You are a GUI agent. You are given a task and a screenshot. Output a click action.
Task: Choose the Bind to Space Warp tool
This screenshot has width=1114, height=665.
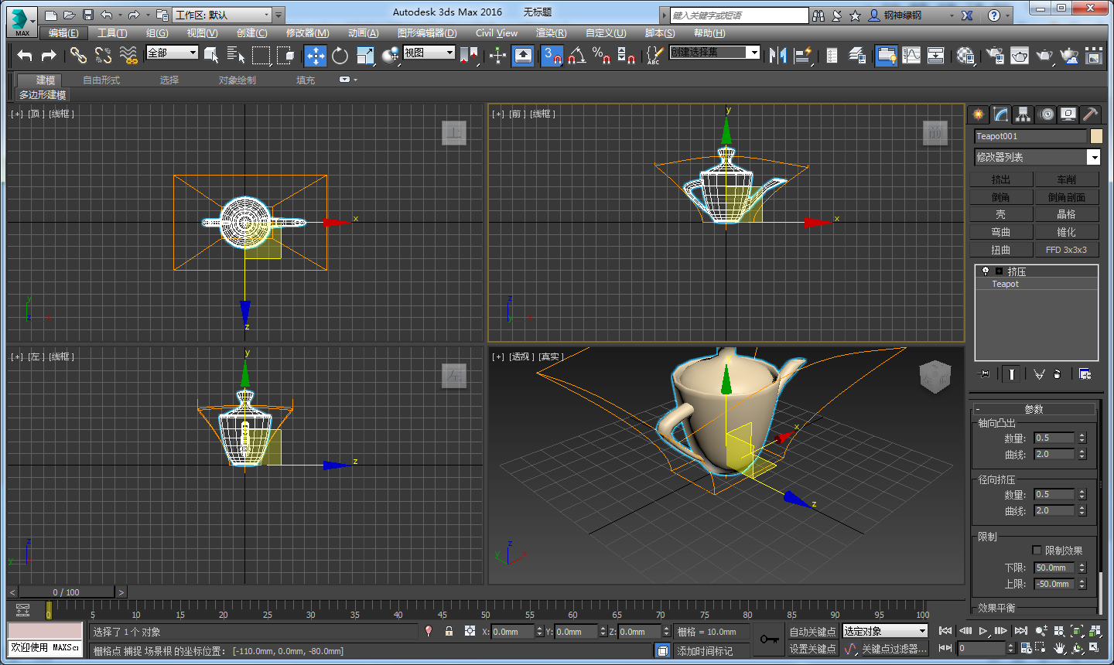pos(128,55)
